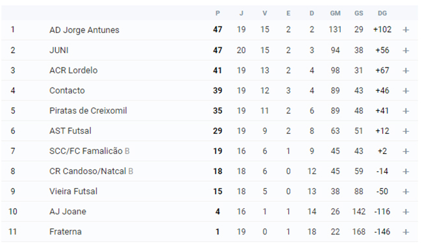Open CR Candoso/Natcal B team link

tap(92, 171)
